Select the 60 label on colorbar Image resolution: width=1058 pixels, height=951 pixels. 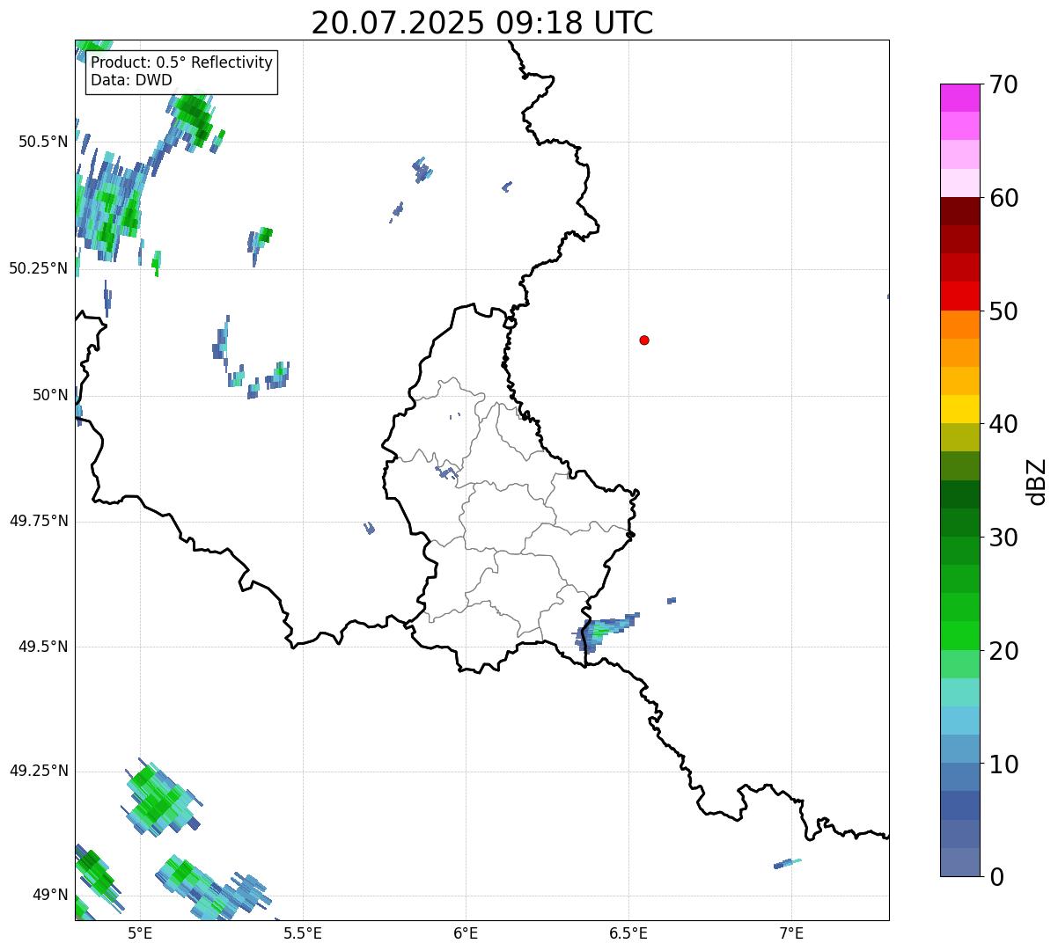(1003, 198)
